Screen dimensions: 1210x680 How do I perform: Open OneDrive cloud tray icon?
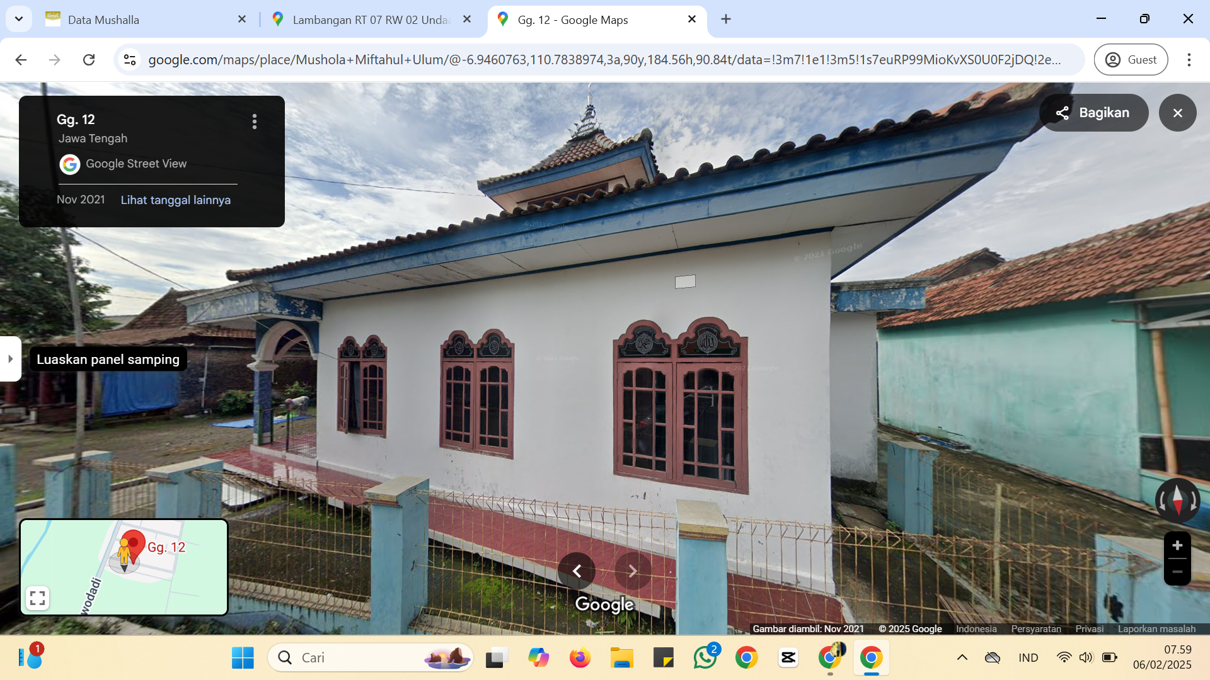pos(993,658)
